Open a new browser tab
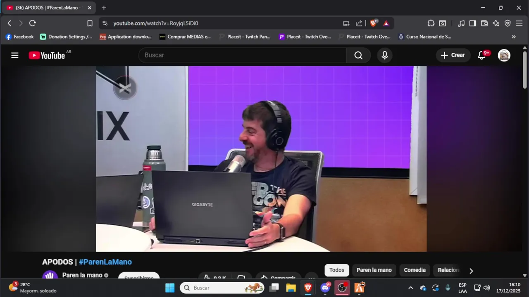The height and width of the screenshot is (297, 529). coord(104,8)
